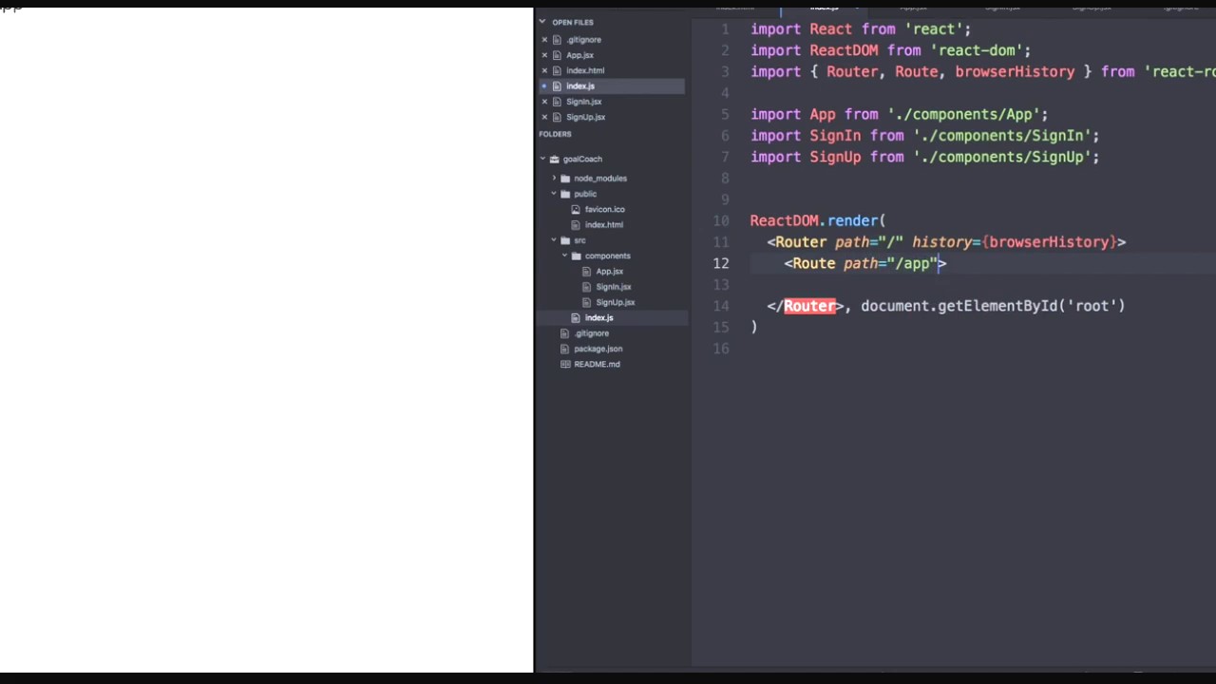Viewport: 1216px width, 684px height.
Task: Click line number 12 in the gutter
Action: [x=721, y=263]
